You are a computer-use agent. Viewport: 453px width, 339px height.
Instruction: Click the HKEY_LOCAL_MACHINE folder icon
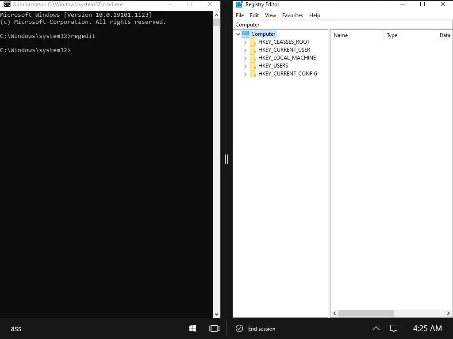pyautogui.click(x=253, y=58)
